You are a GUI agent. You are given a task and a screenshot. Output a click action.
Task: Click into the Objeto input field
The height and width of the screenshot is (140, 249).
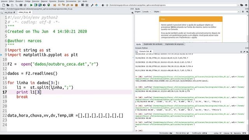(199, 12)
